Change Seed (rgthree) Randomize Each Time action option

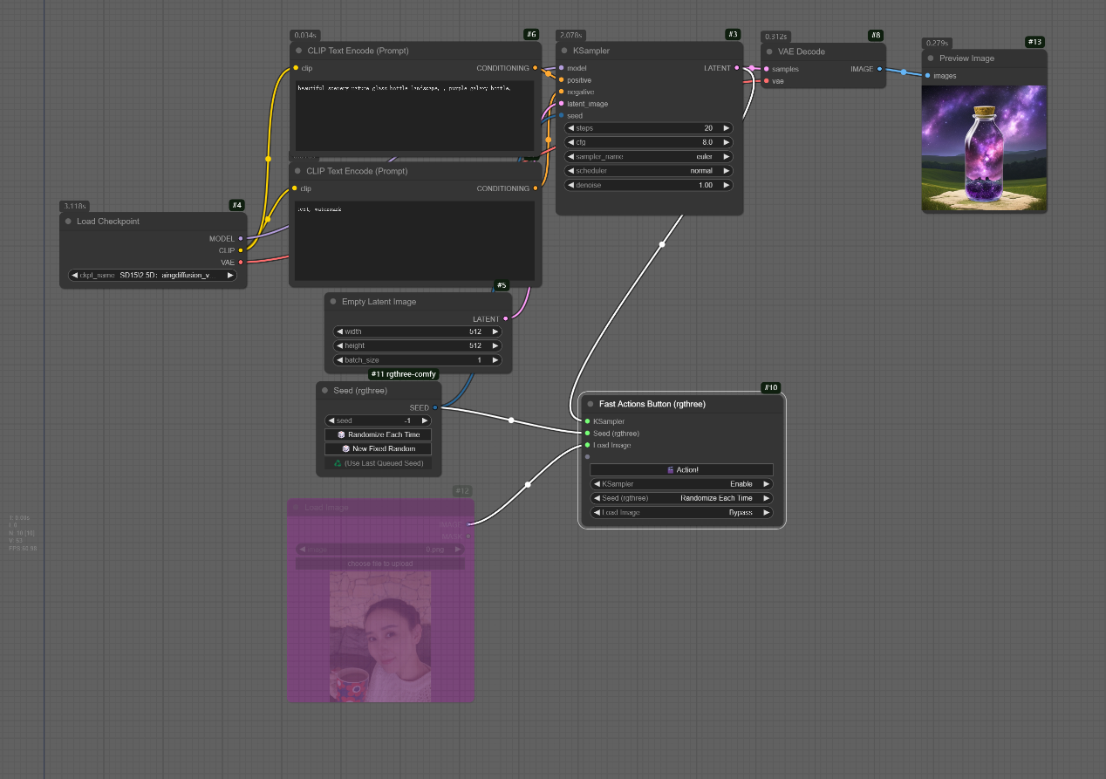pyautogui.click(x=681, y=498)
